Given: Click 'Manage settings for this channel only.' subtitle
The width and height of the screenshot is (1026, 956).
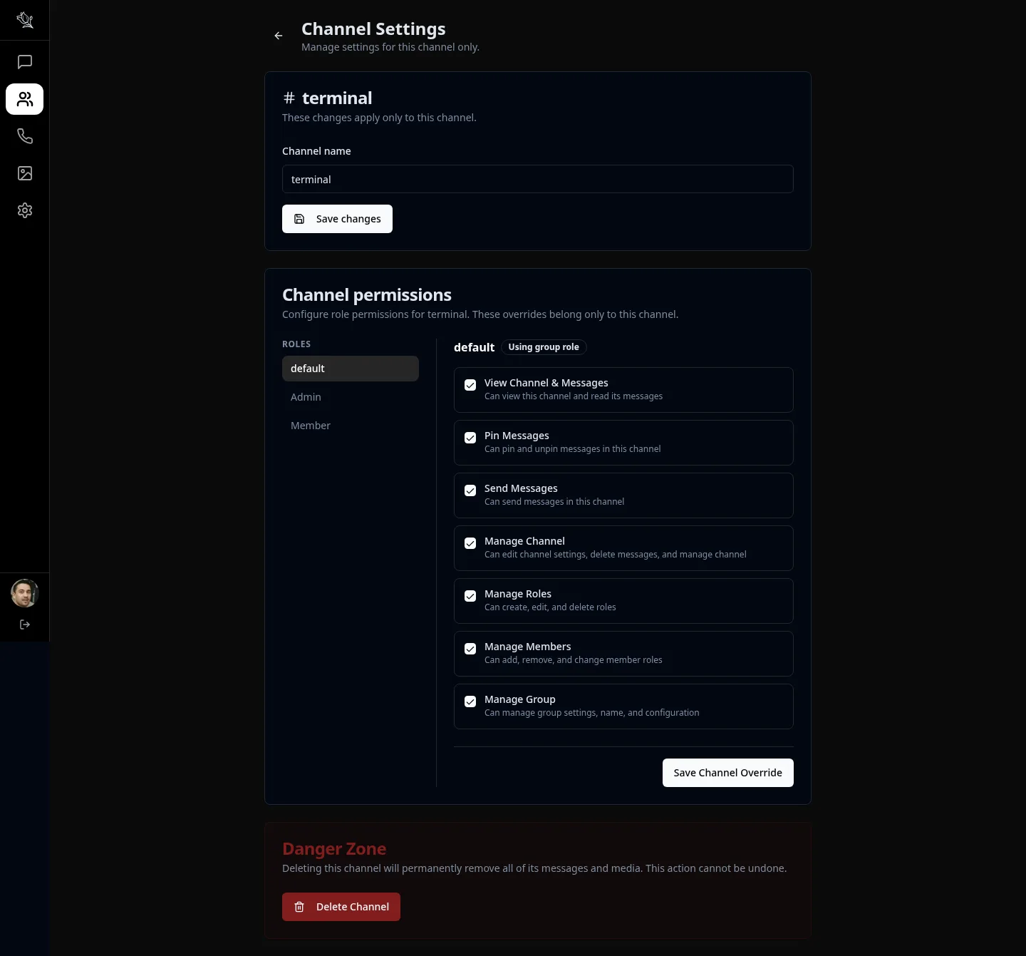Looking at the screenshot, I should [x=390, y=47].
